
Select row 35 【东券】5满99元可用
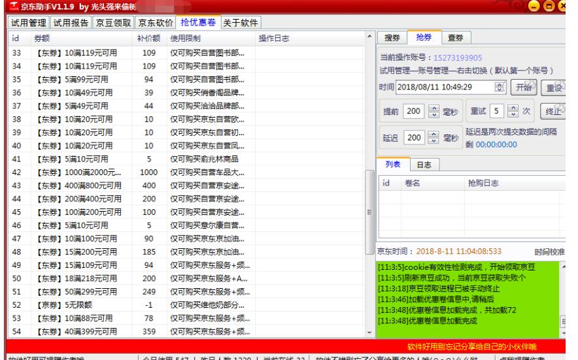coord(186,79)
